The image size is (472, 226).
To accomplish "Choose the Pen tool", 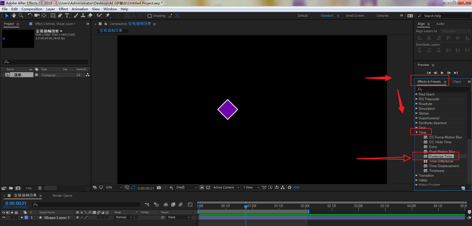I will (x=60, y=16).
